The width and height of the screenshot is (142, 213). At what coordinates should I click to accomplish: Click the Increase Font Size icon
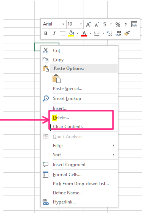tap(88, 24)
